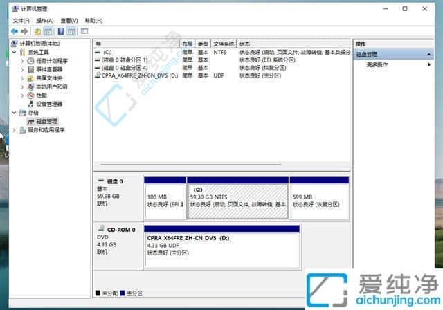This screenshot has height=310, width=443.
Task: Select the CPRA_X64FRE_ZH-CN_DV5 (D:) list row
Action: [222, 75]
